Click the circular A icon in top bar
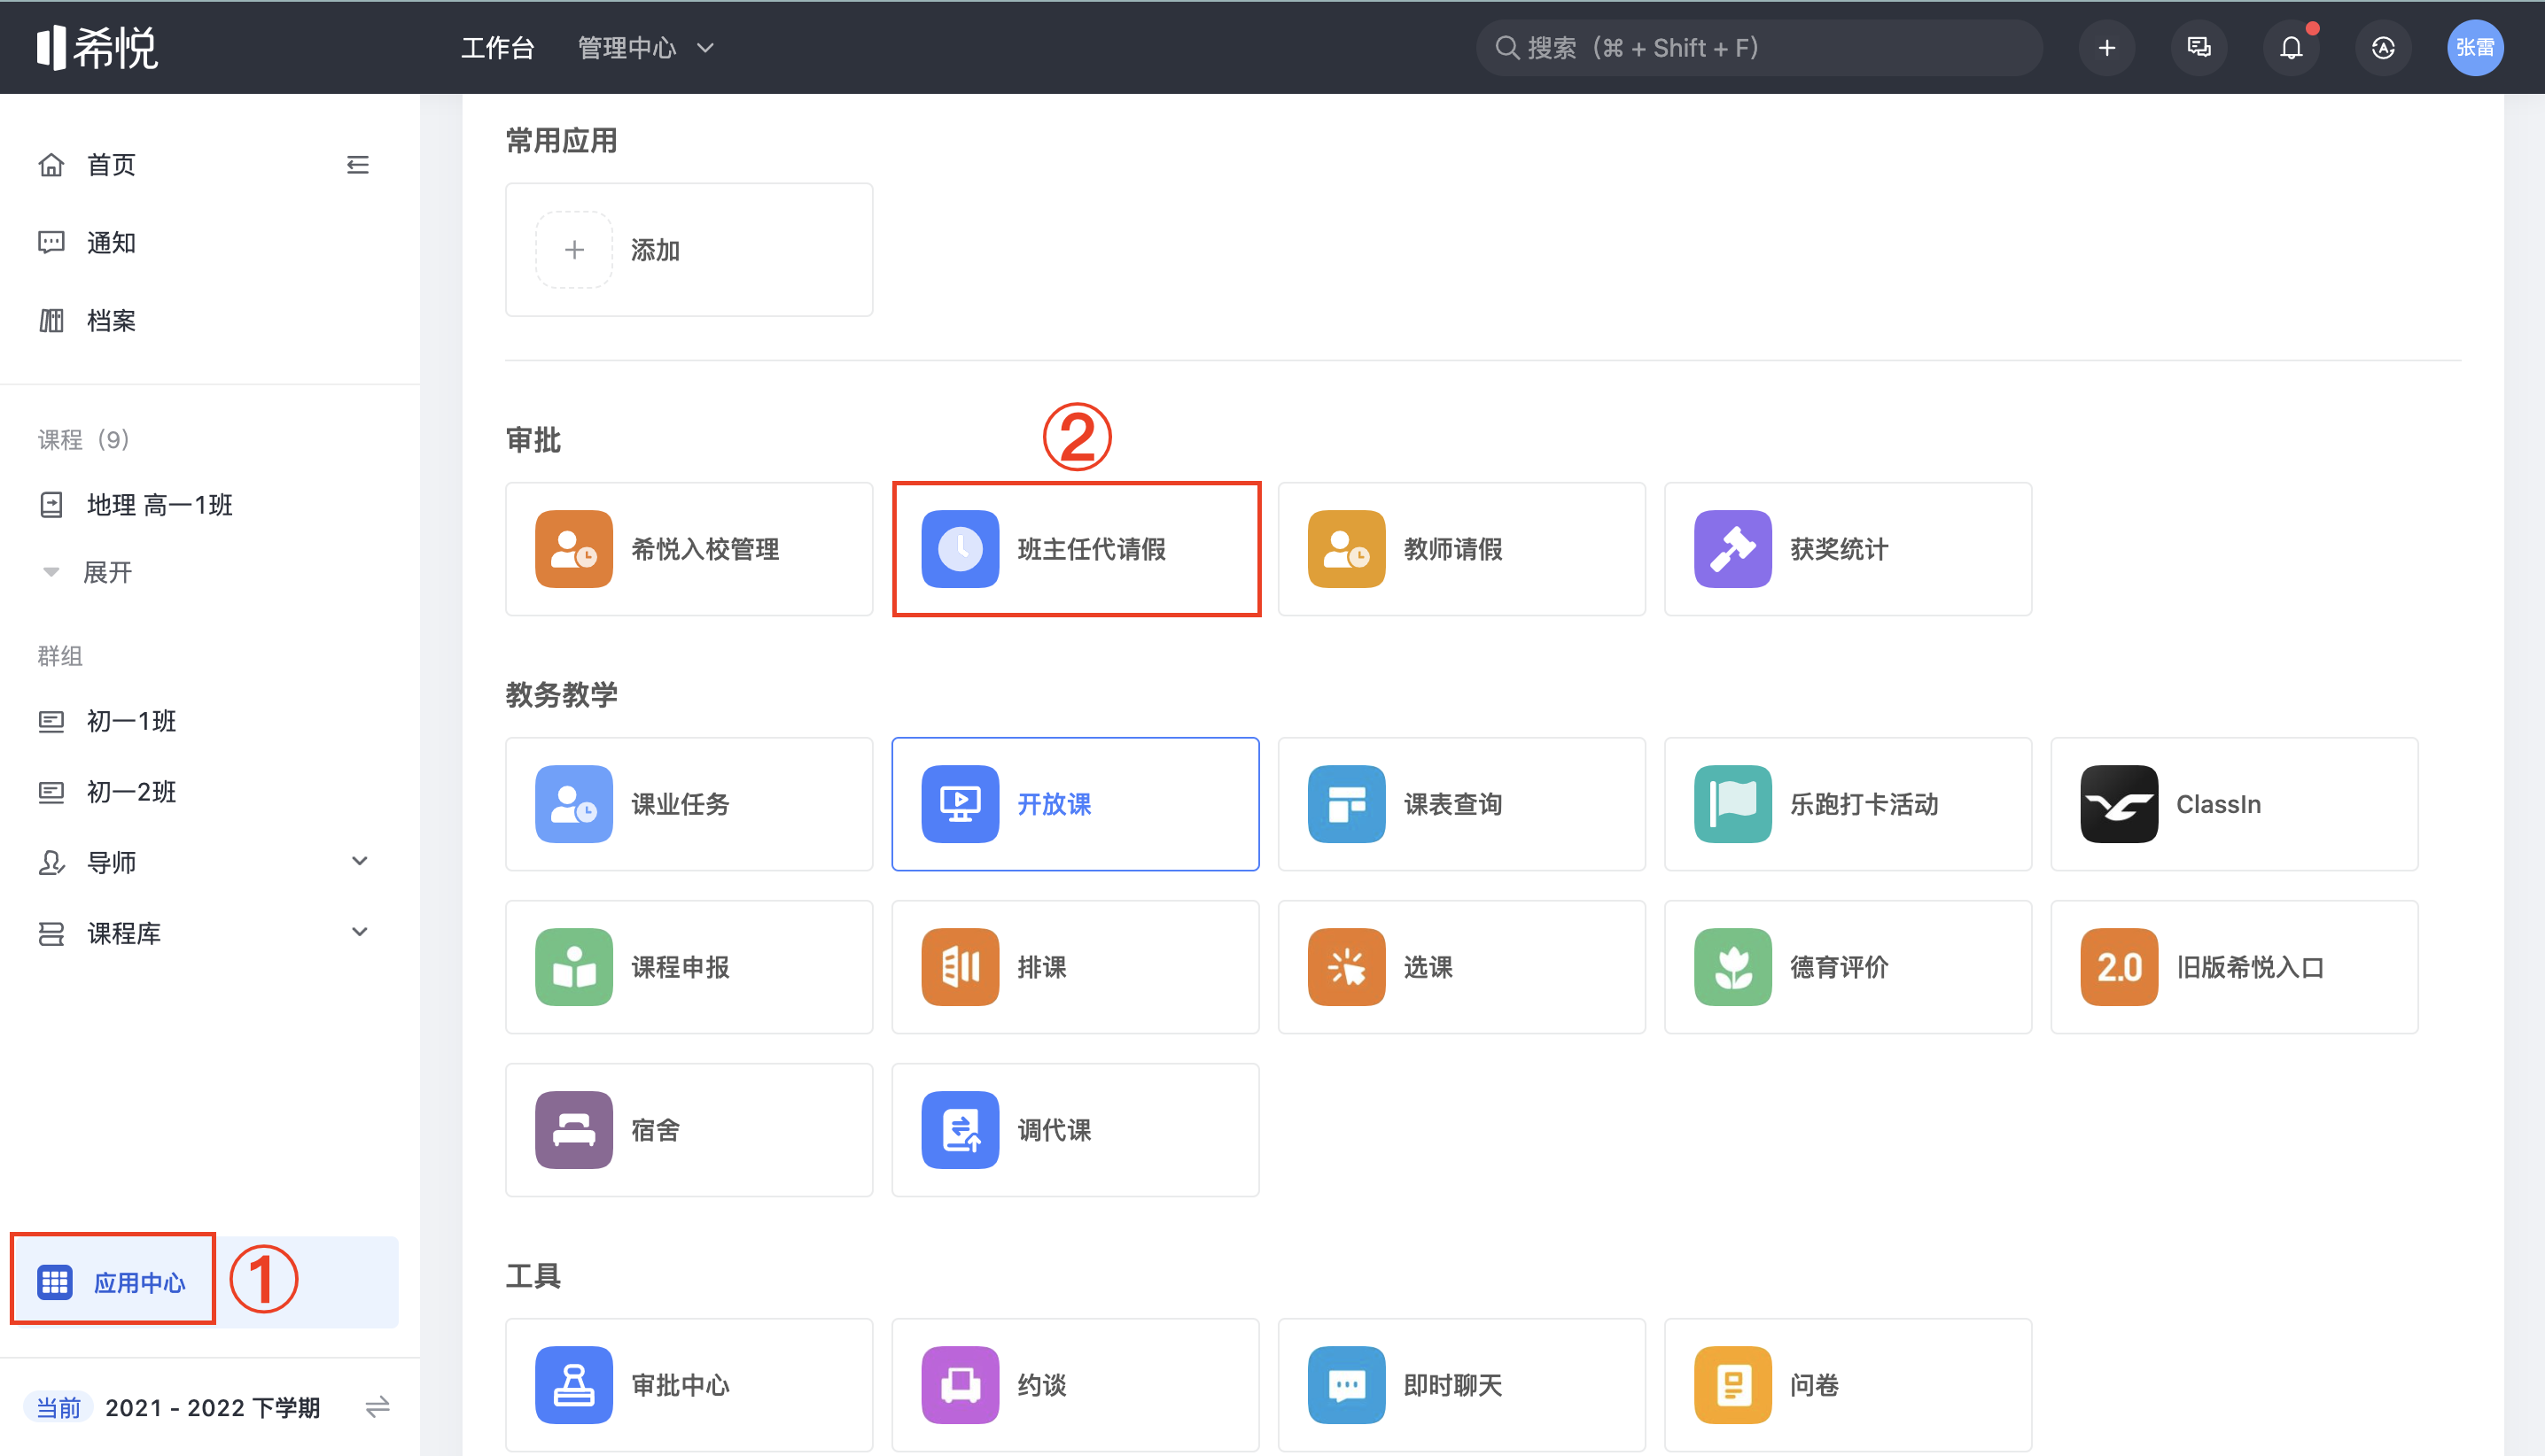2545x1456 pixels. point(2382,47)
